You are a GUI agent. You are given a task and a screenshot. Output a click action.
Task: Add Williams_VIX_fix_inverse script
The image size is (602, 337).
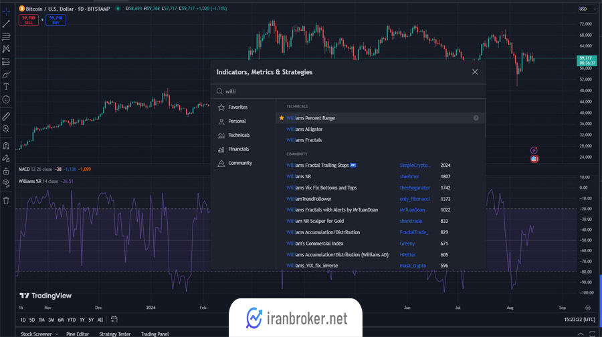point(312,266)
